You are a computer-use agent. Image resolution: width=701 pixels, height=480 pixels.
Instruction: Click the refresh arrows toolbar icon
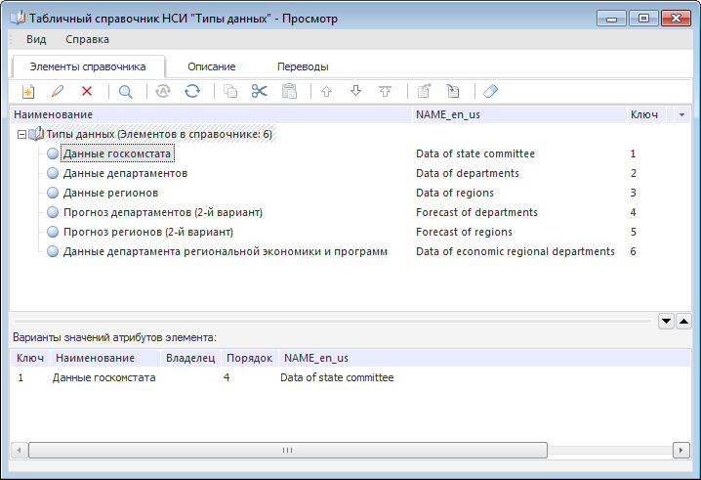point(192,91)
